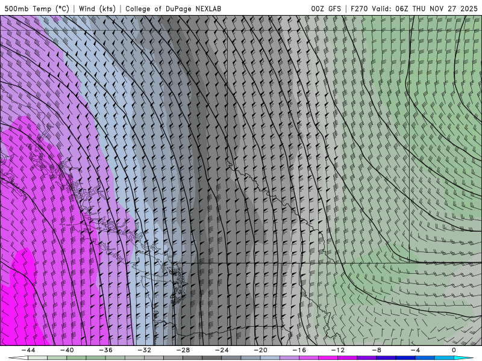482x361 pixels.
Task: Click the "06Z THU NOV 27 2025" valid time
Action: click(436, 8)
